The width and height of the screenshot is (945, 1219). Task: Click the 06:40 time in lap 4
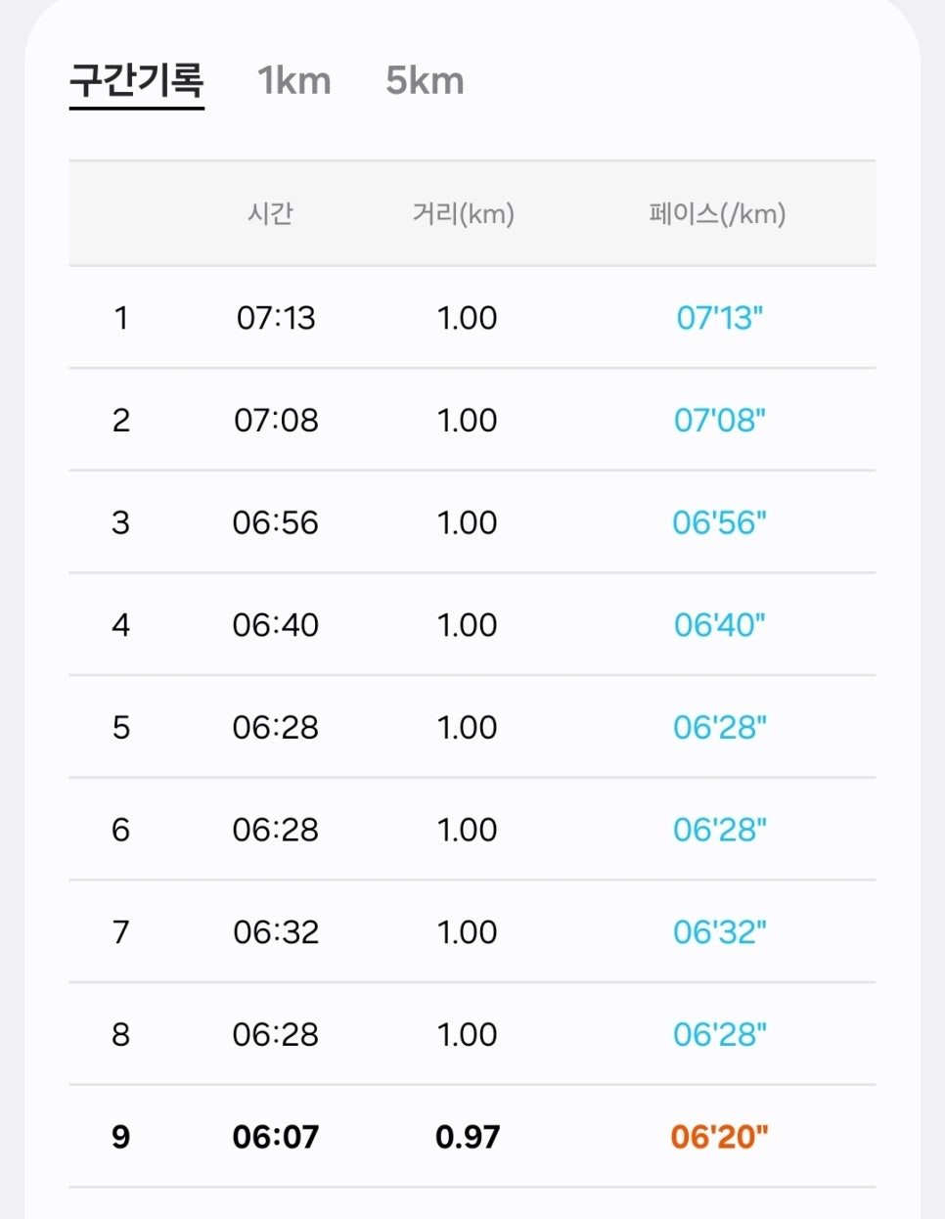[x=276, y=625]
